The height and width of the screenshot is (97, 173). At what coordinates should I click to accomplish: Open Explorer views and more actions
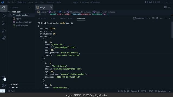[31, 7]
